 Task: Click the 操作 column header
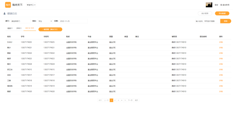[221, 37]
